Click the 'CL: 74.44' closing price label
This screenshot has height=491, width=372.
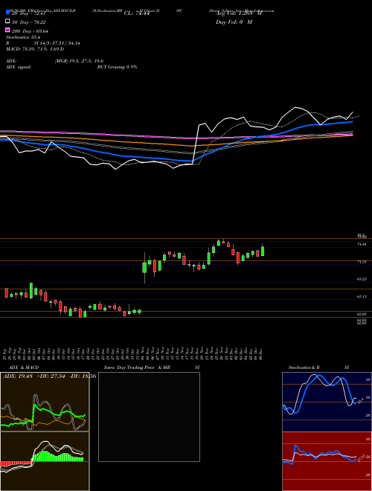pyautogui.click(x=136, y=13)
